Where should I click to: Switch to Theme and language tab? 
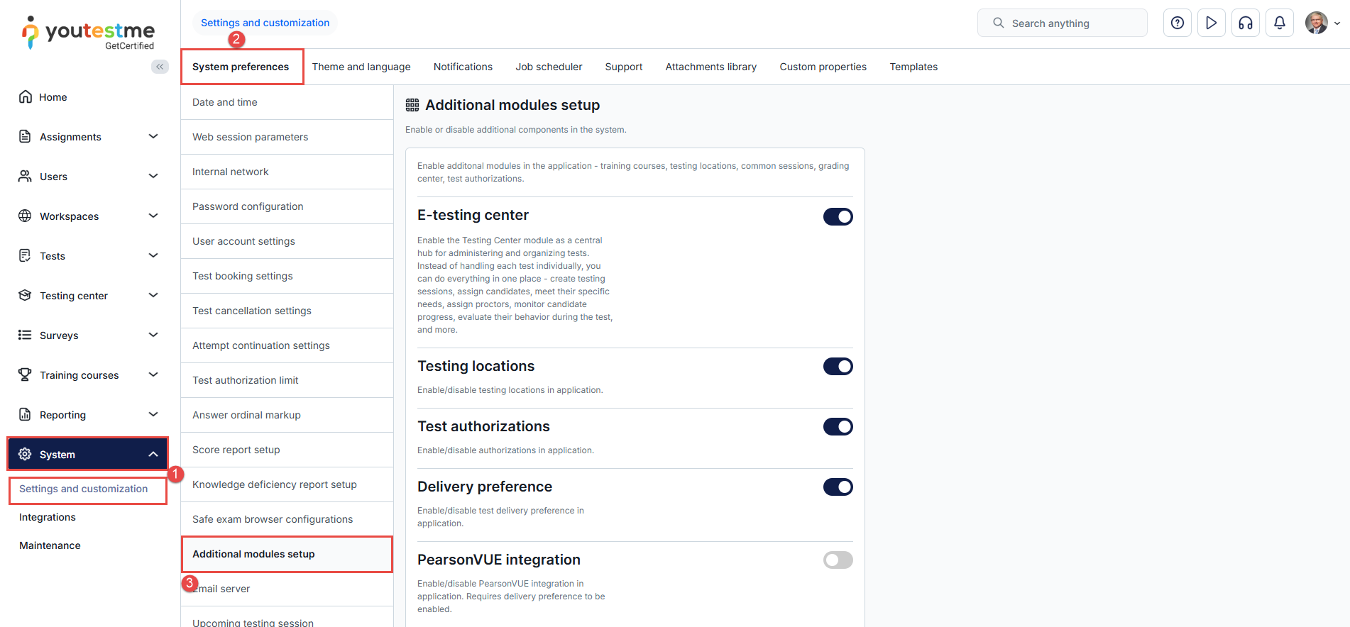(361, 67)
